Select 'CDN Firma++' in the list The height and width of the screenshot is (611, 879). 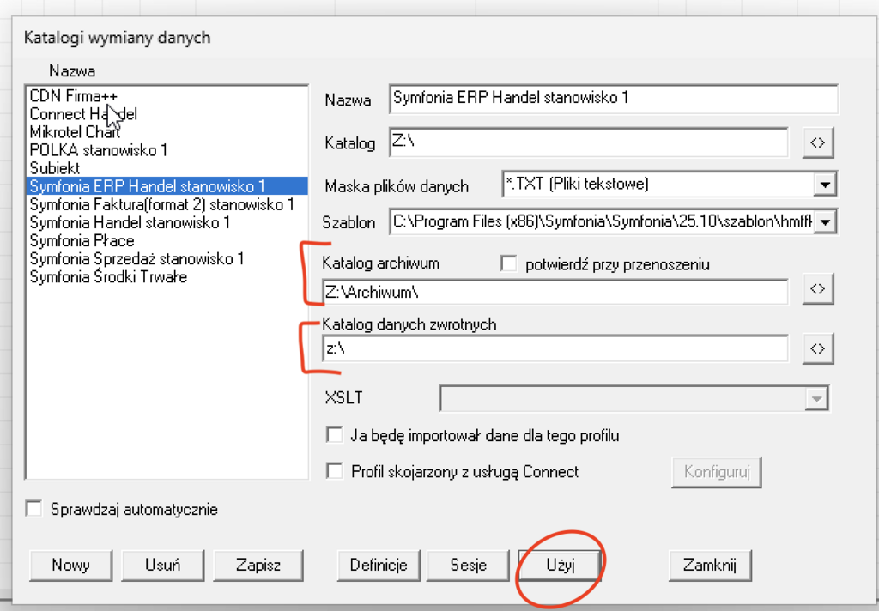coord(167,96)
